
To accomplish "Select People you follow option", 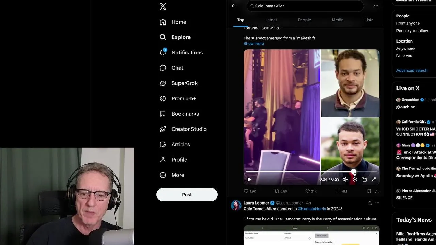I will 412,31.
